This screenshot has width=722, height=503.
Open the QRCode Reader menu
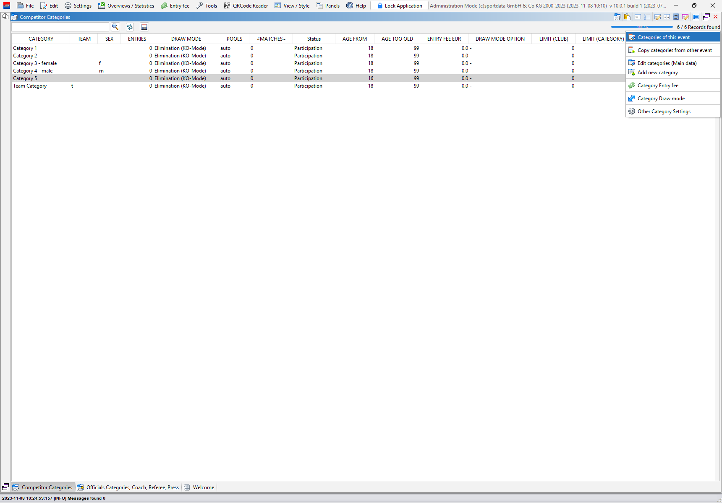coord(246,5)
